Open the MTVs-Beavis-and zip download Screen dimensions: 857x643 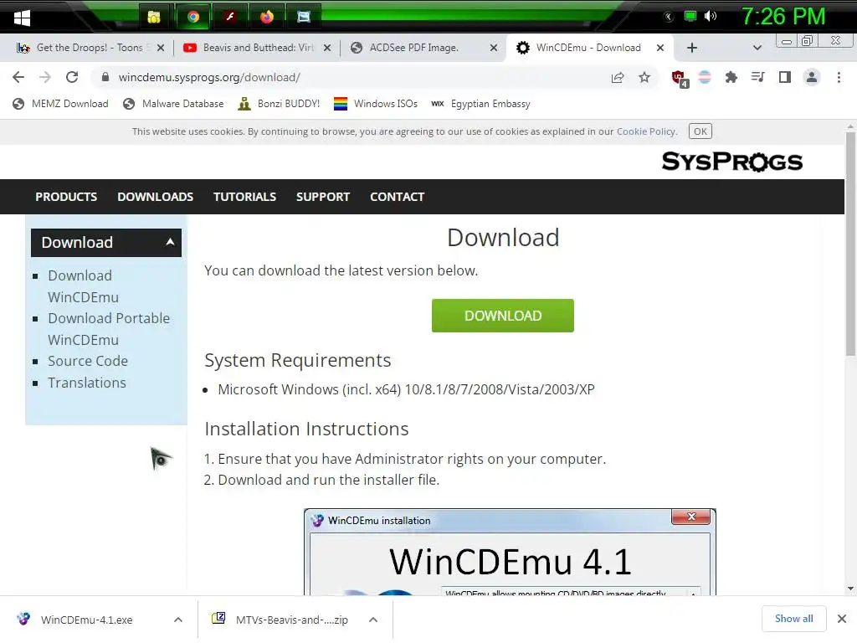pos(291,620)
